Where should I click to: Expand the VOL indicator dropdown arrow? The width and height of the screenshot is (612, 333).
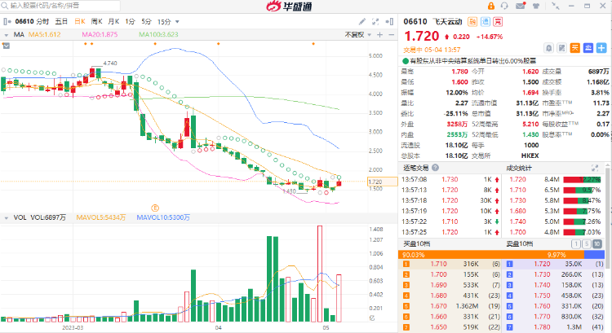click(x=7, y=218)
